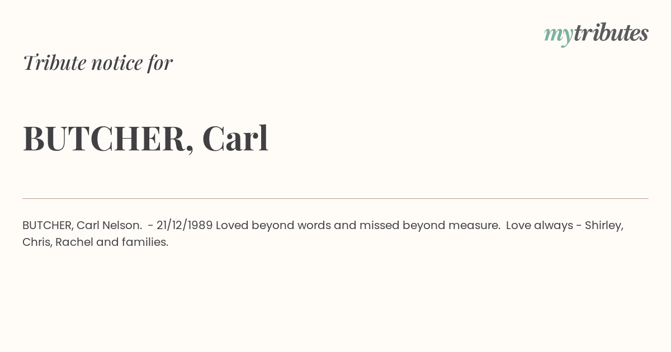Click the mytributes logo
Viewport: 671px width, 352px height.
pyautogui.click(x=596, y=34)
